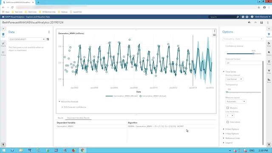Open the Measure layout 'Automatic' dropdown
The image size is (272, 153).
235,102
